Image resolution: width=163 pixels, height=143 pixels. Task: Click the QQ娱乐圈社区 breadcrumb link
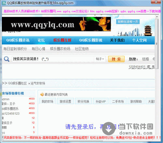coord(17,83)
